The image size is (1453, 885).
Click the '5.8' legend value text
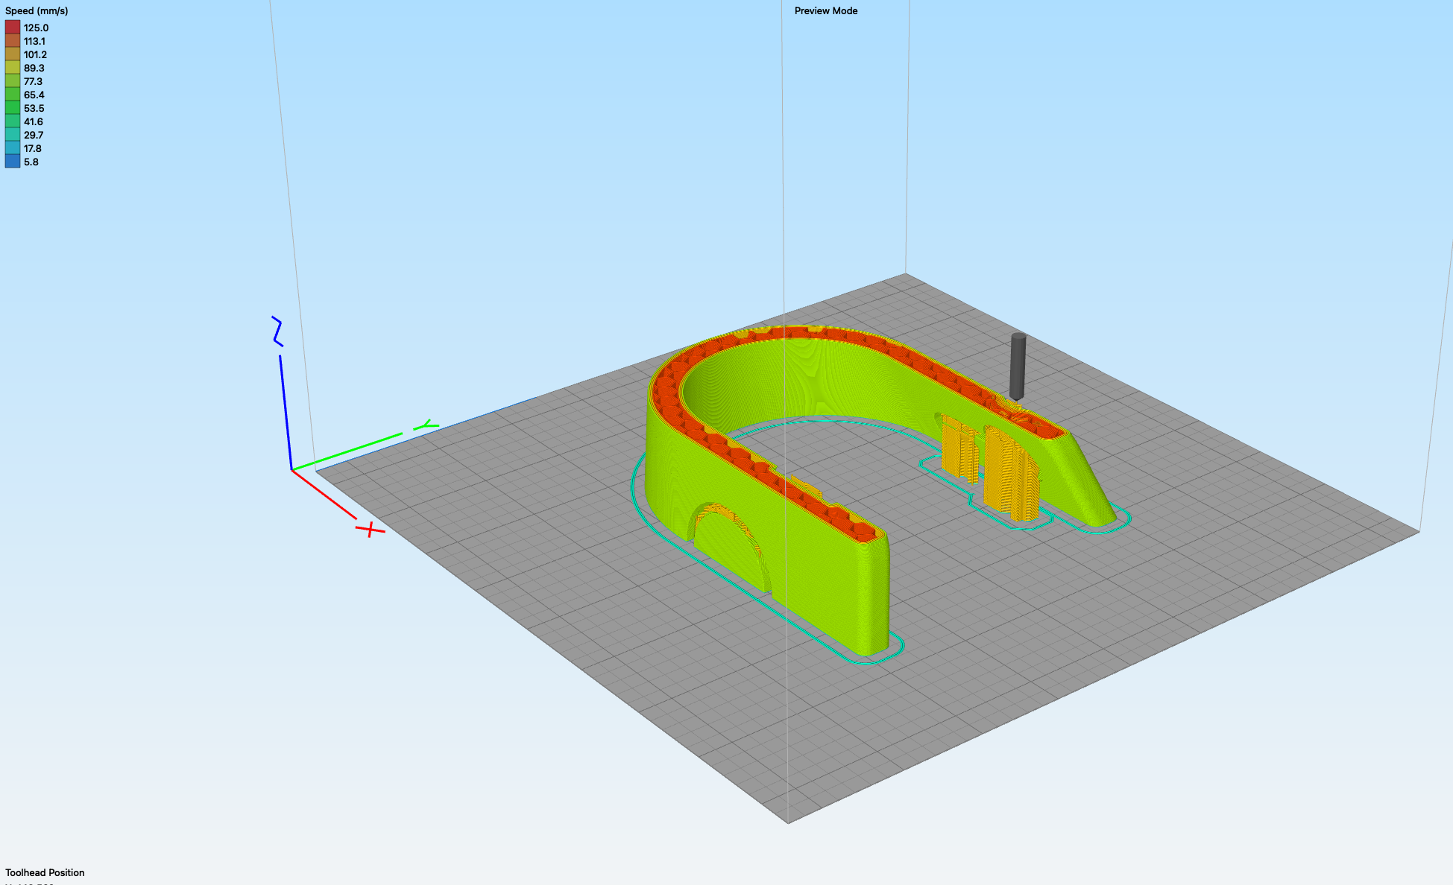(x=31, y=162)
